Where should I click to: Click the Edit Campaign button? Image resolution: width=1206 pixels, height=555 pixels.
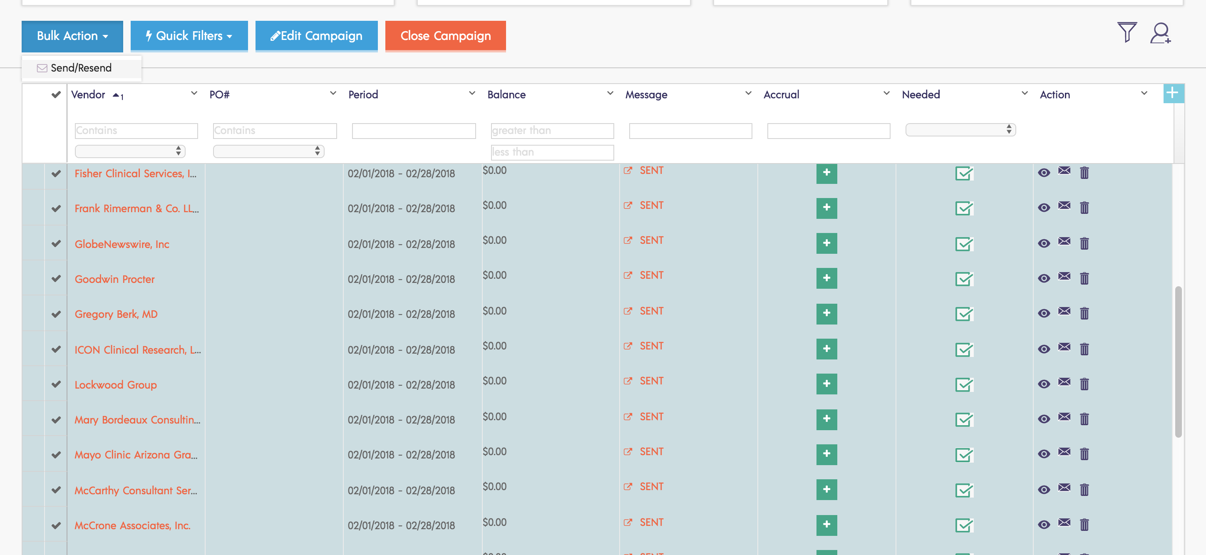tap(316, 36)
